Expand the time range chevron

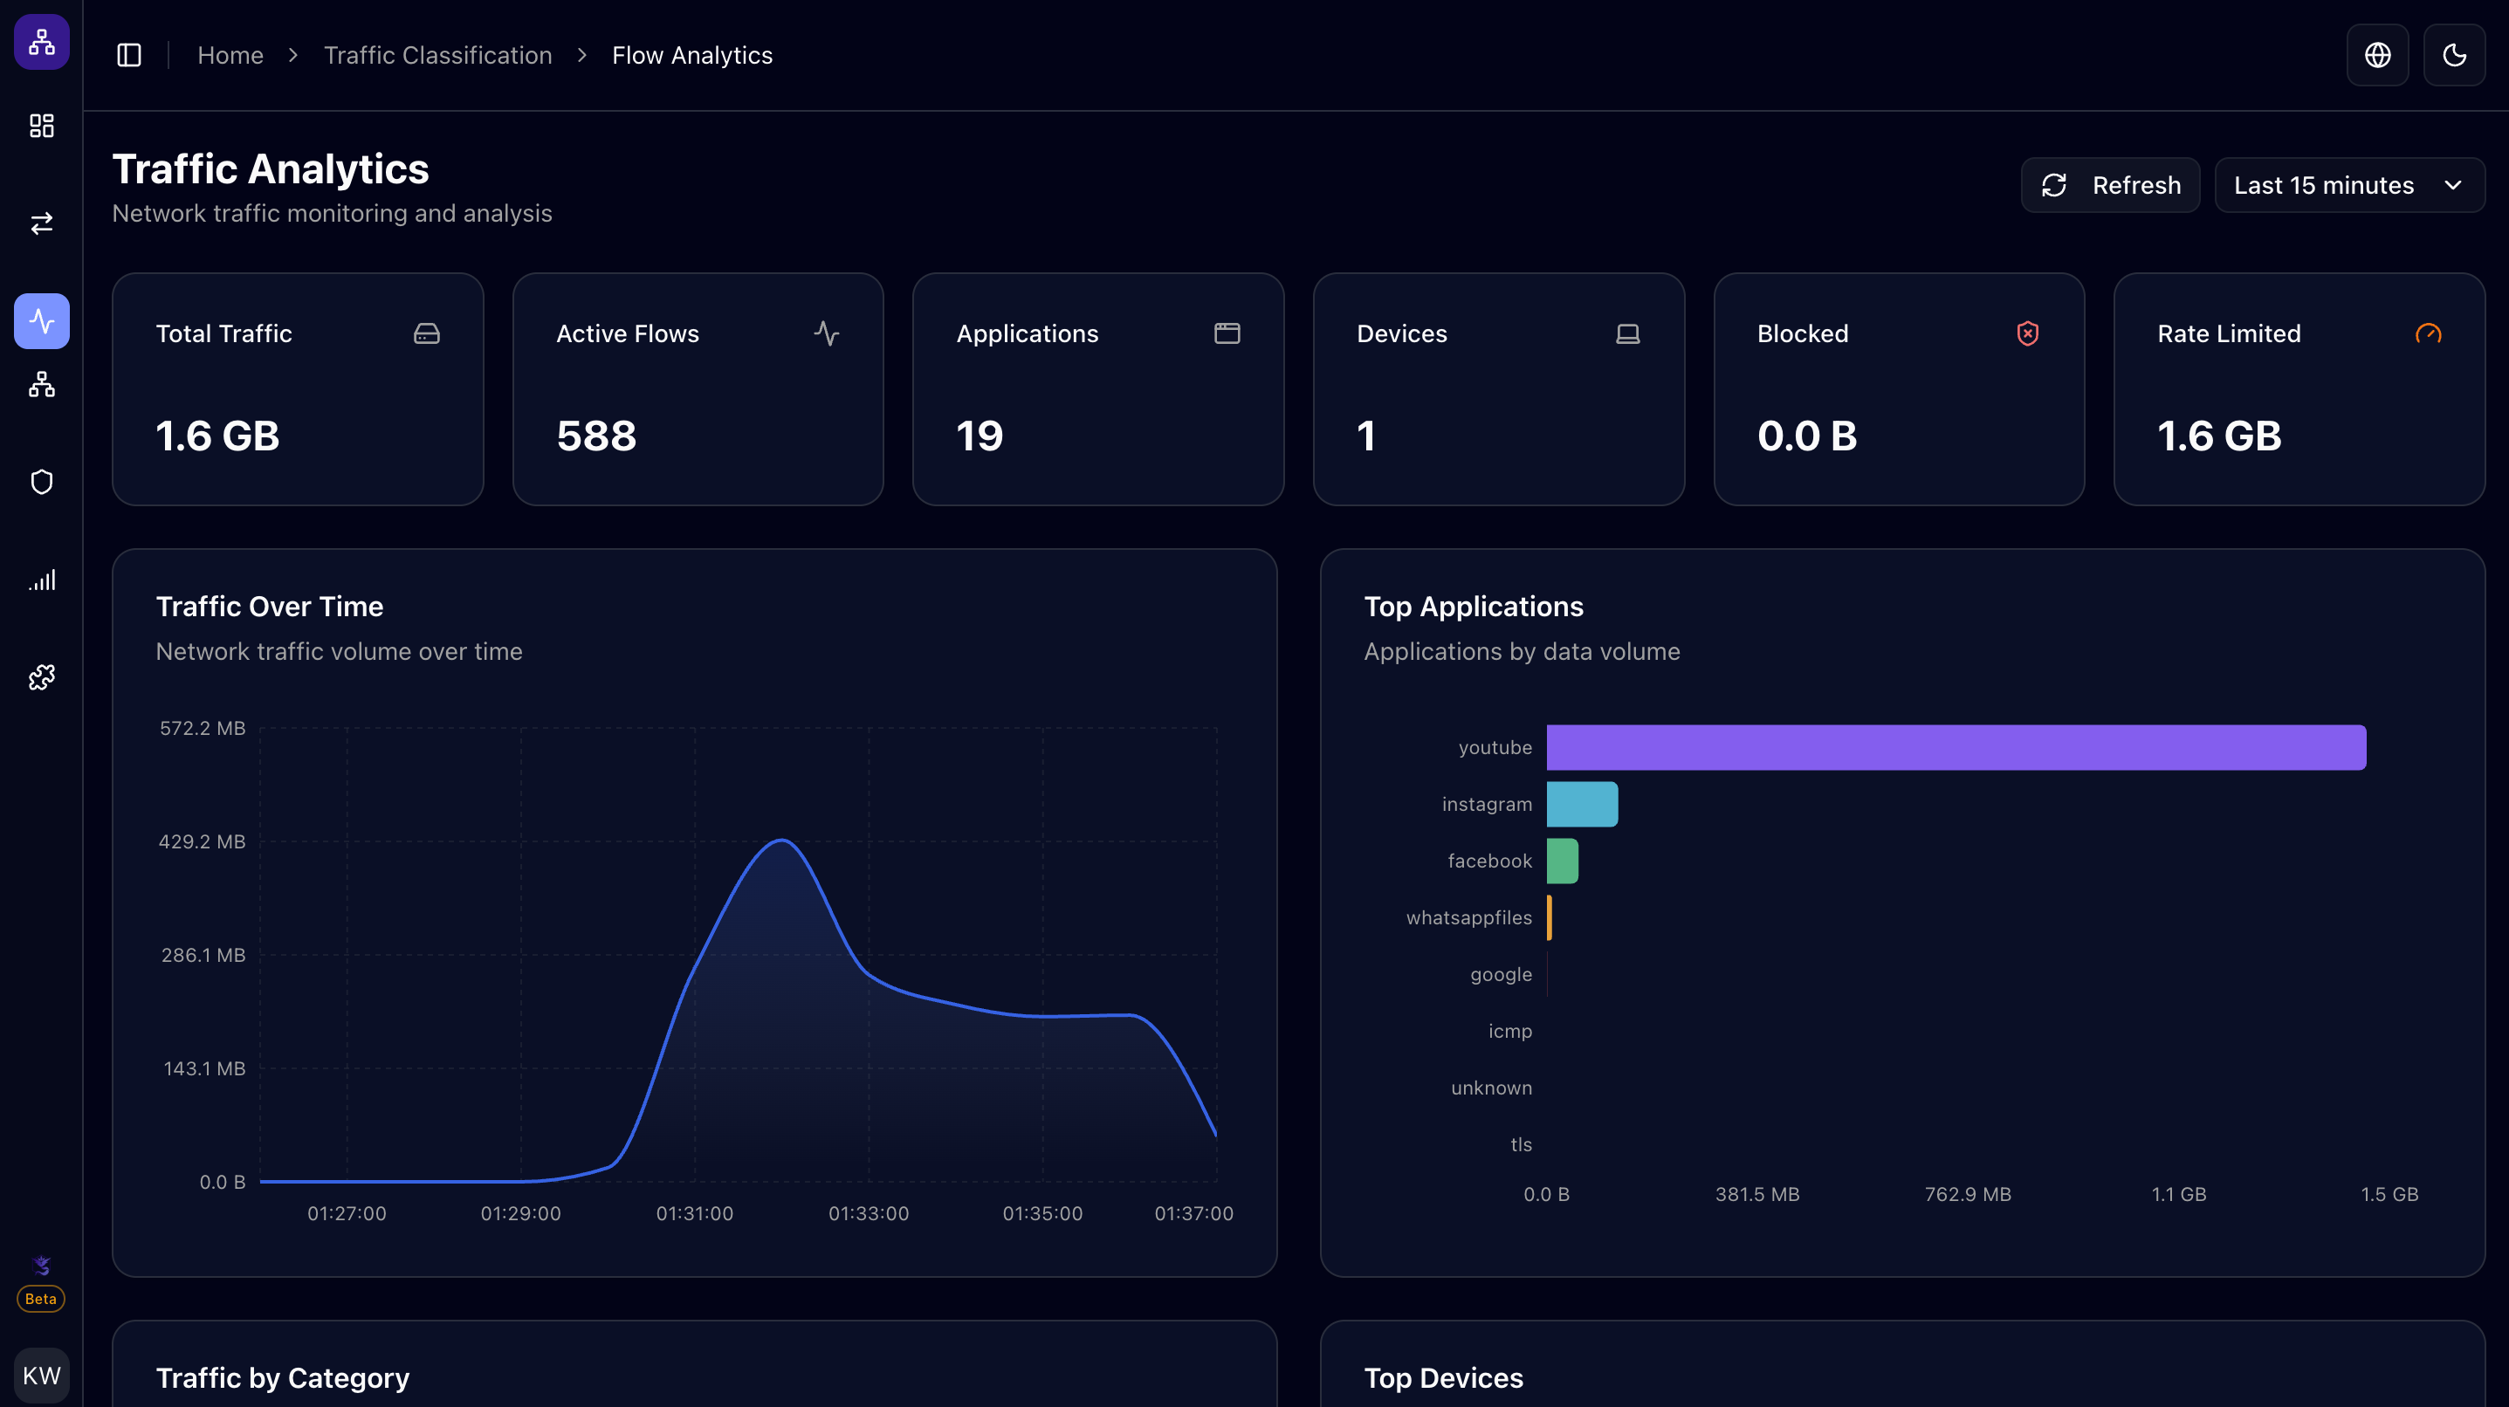(x=2453, y=185)
